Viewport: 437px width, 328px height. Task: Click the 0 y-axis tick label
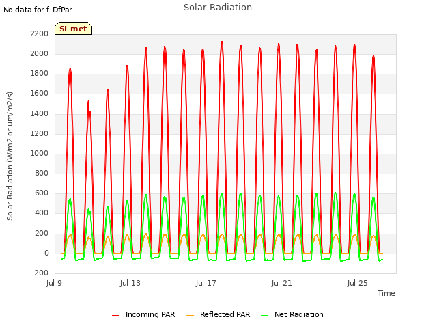click(x=46, y=253)
